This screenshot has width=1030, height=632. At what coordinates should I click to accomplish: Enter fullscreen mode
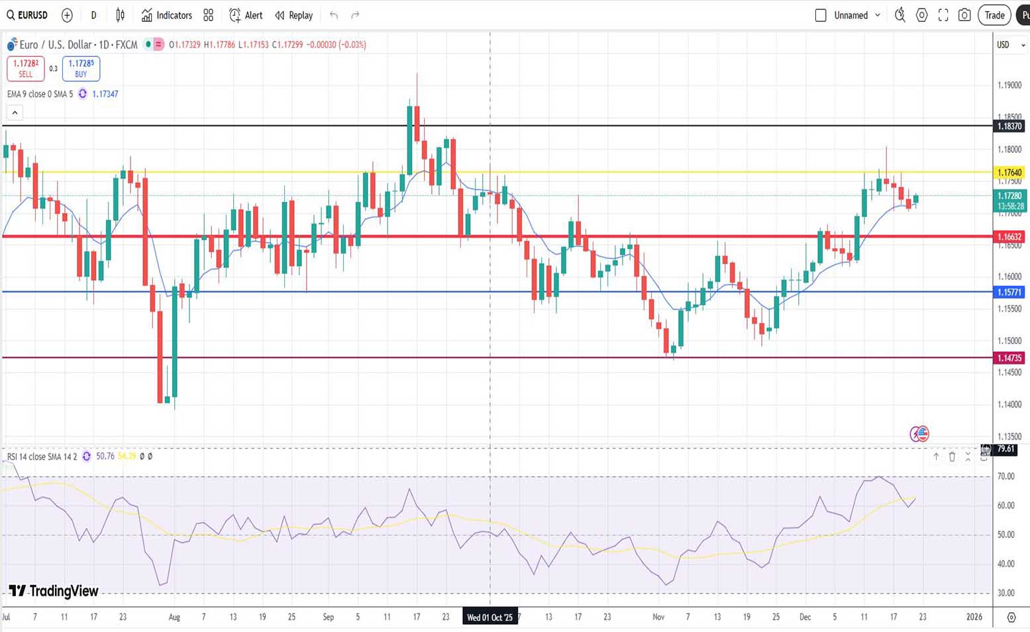click(x=943, y=15)
